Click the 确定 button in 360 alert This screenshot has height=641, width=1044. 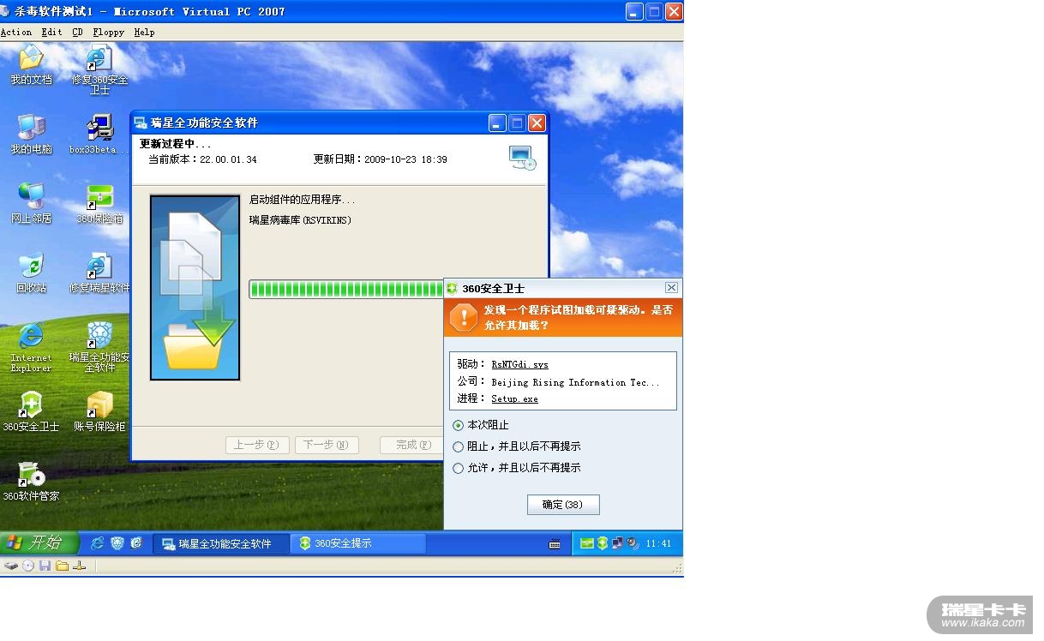click(x=563, y=505)
